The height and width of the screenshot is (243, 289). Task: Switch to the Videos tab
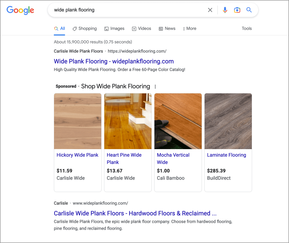click(141, 29)
